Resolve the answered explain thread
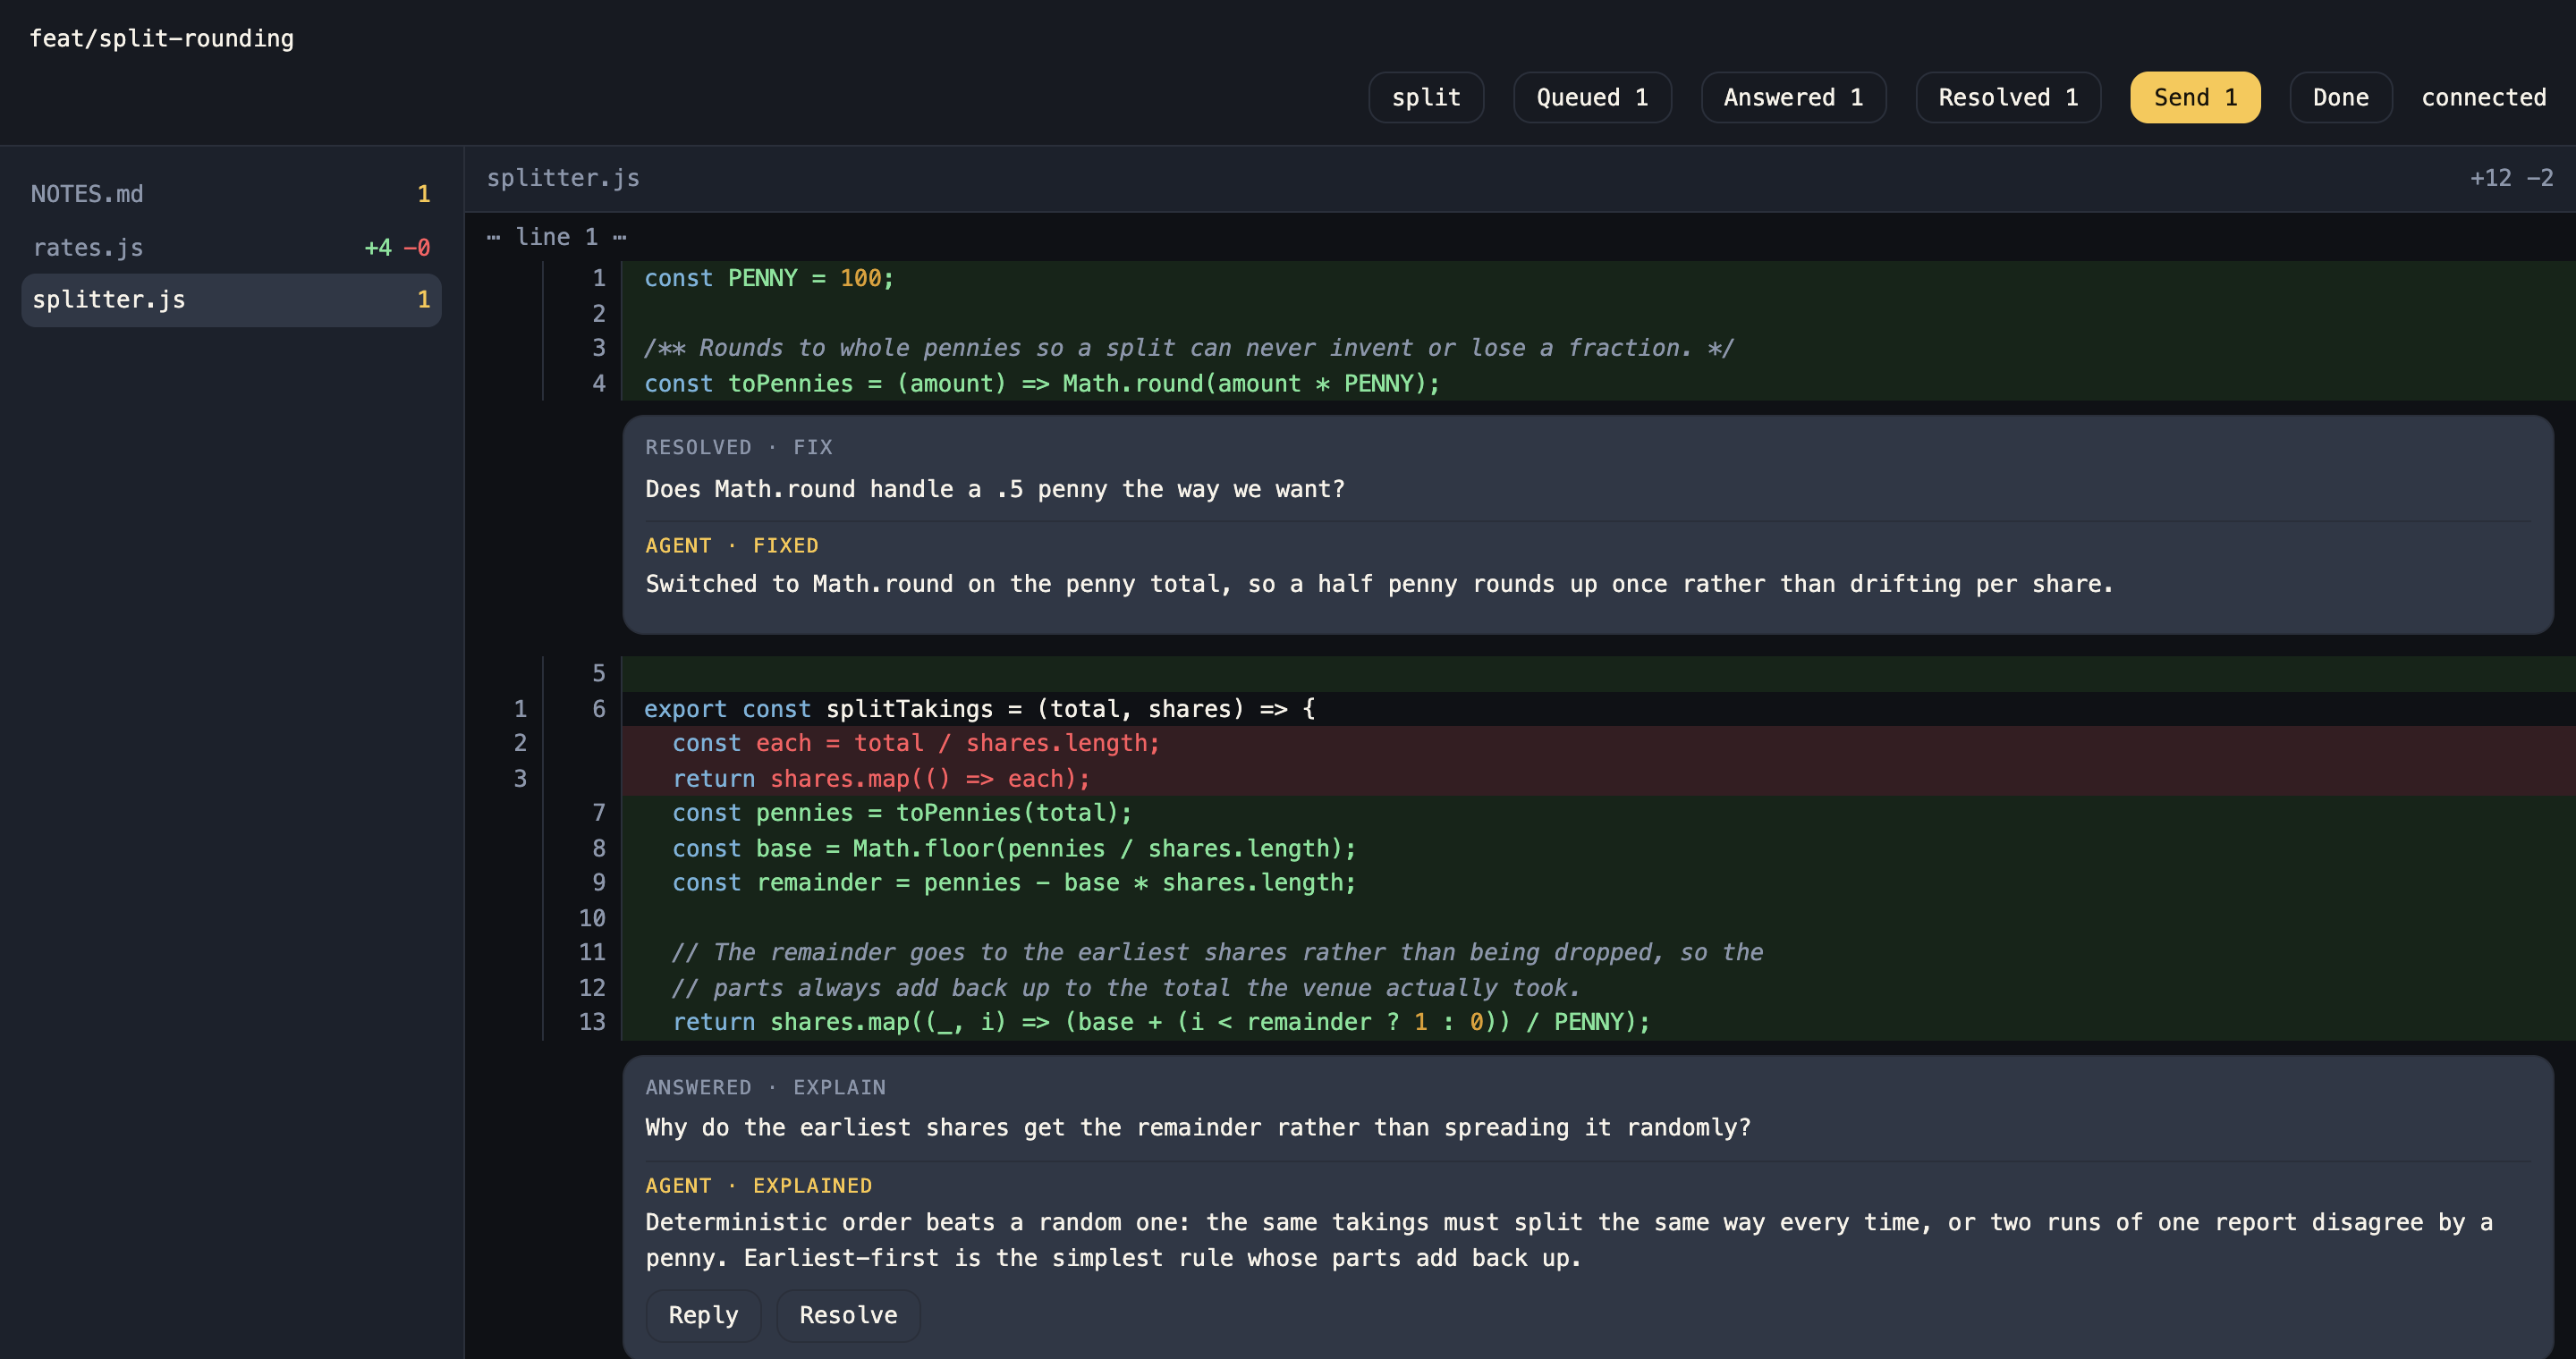 click(848, 1315)
